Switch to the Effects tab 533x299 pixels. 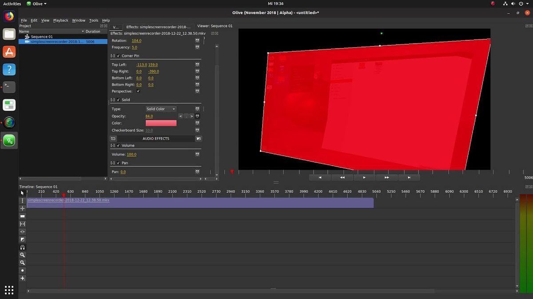click(x=158, y=27)
